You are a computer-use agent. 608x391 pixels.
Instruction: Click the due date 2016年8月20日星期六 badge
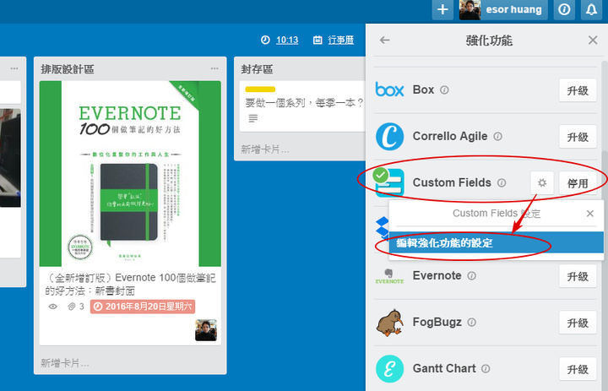[143, 307]
